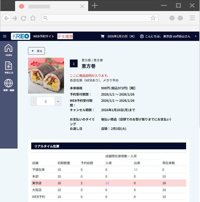Click the KREO logo

coord(20,36)
